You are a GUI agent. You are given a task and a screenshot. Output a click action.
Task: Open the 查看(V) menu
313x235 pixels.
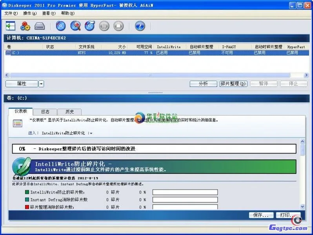(49, 13)
